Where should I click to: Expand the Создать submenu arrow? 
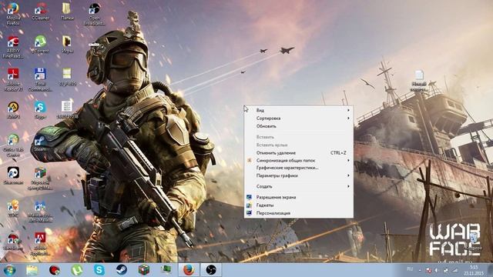348,186
